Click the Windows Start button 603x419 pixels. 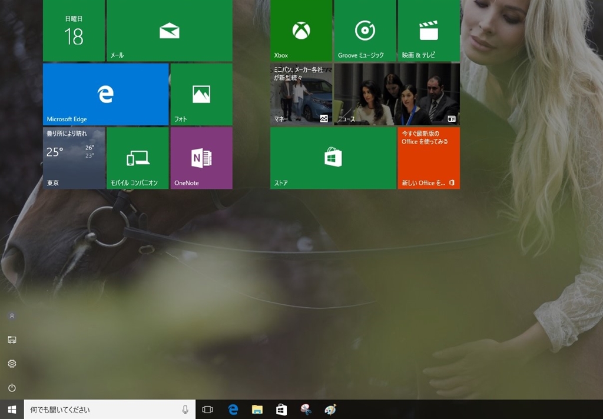coord(12,410)
